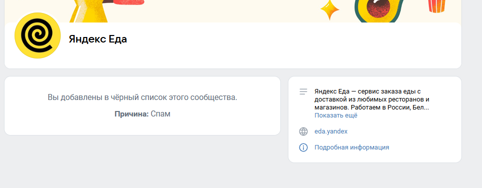The image size is (482, 188).
Task: Click the description lines icon
Action: 303,91
